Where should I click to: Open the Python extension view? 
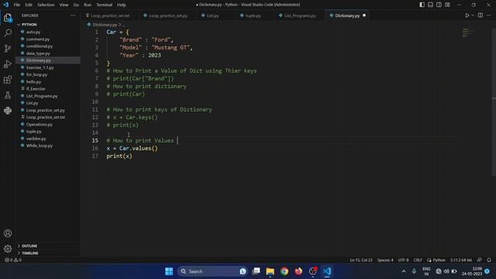click(8, 110)
